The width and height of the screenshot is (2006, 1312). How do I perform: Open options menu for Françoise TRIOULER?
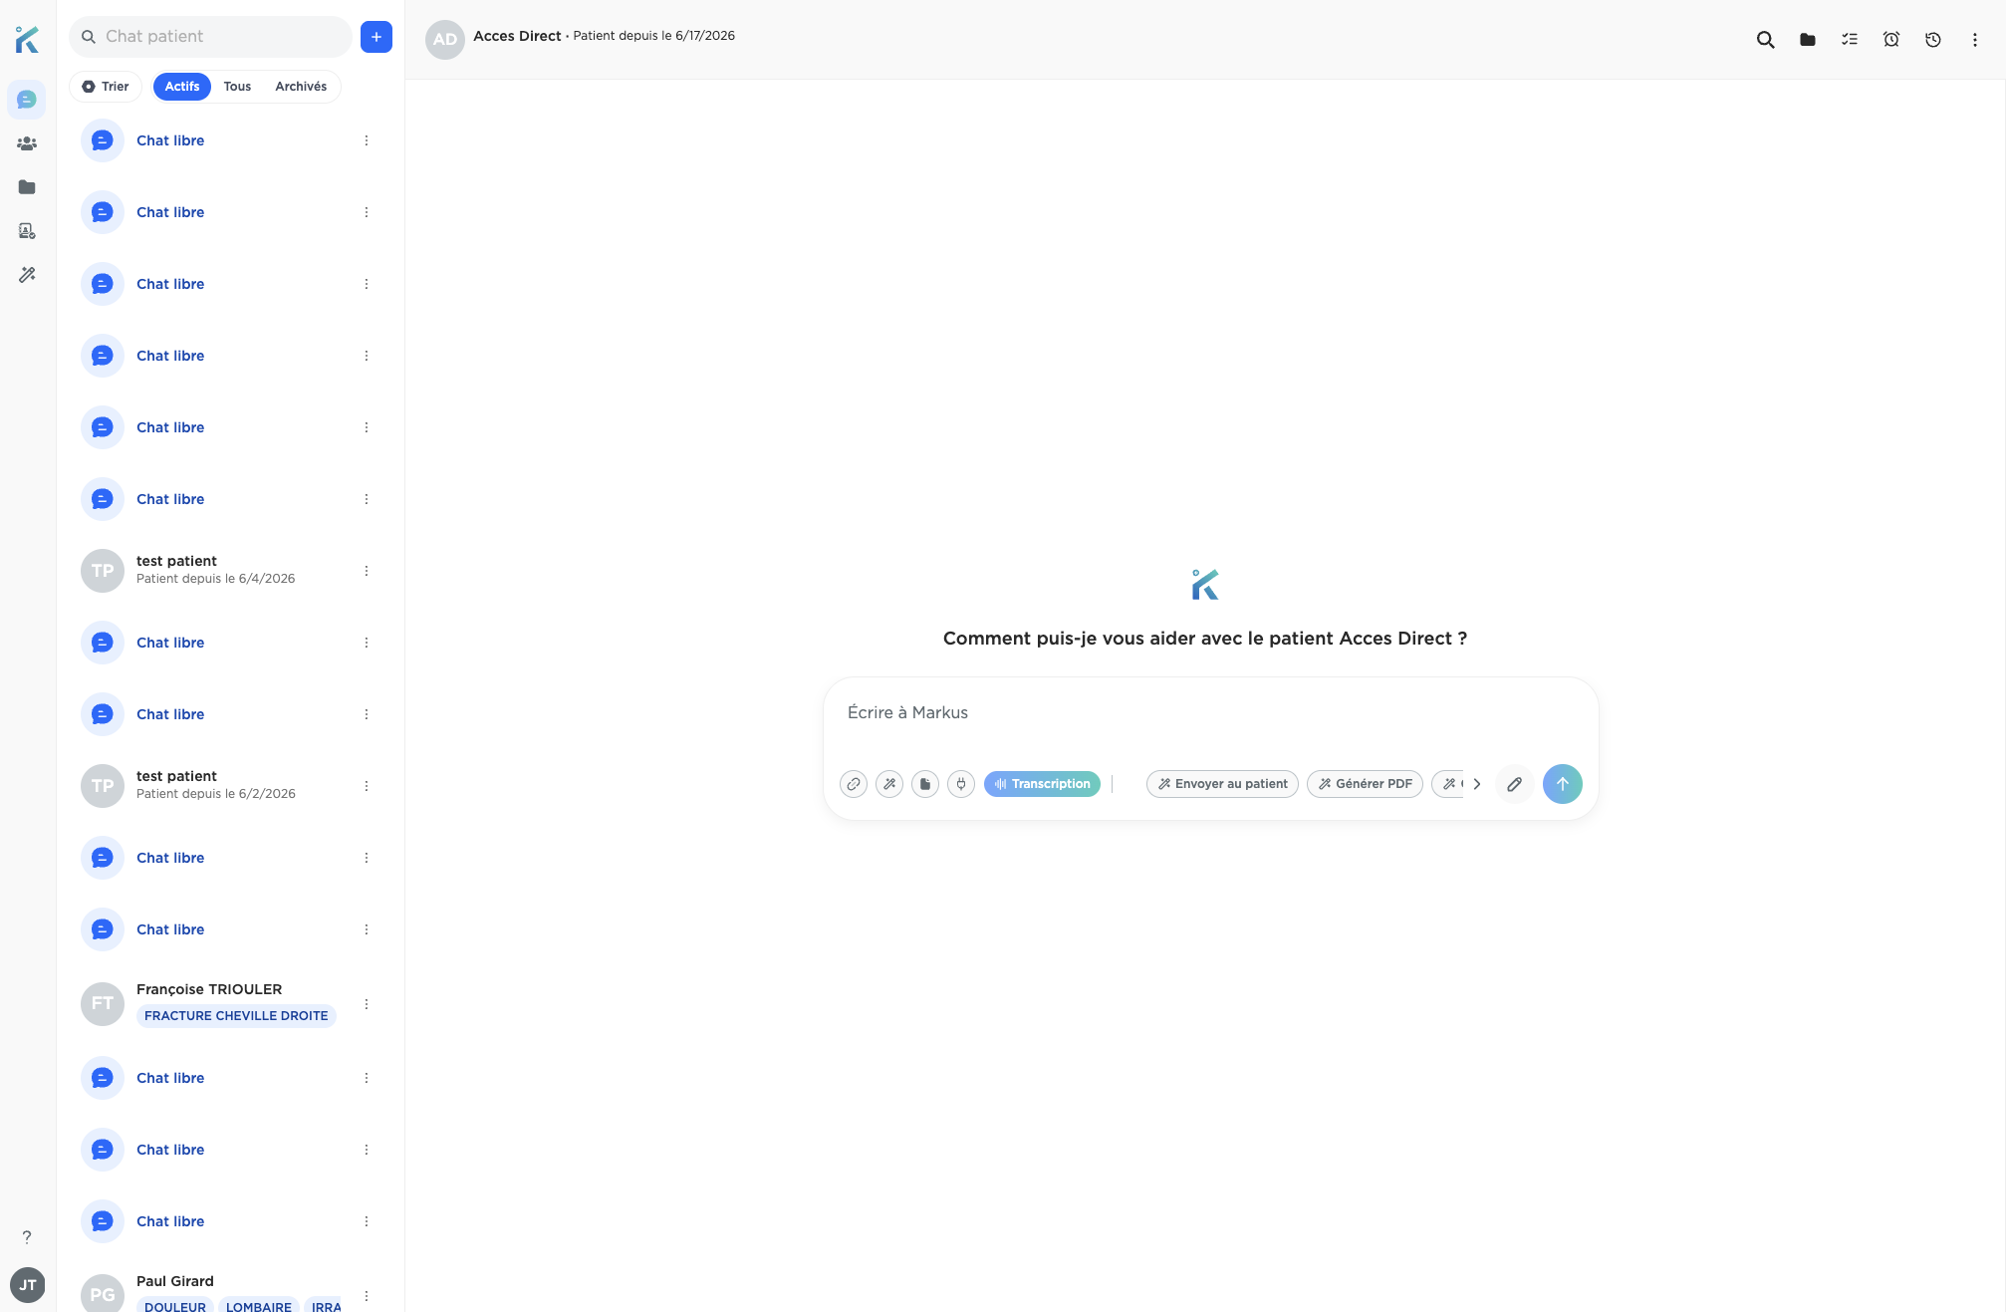(x=367, y=1004)
